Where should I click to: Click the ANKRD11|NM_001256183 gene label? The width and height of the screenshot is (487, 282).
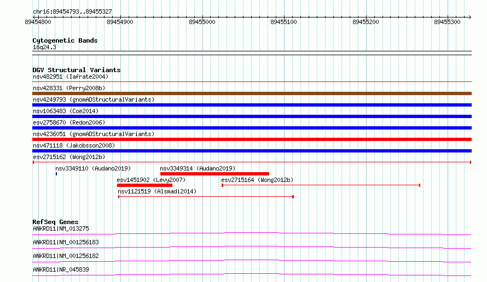pos(66,242)
